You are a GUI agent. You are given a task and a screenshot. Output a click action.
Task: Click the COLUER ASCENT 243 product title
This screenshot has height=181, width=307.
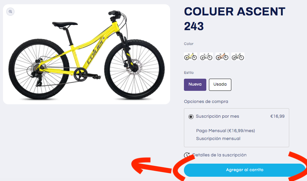point(235,19)
